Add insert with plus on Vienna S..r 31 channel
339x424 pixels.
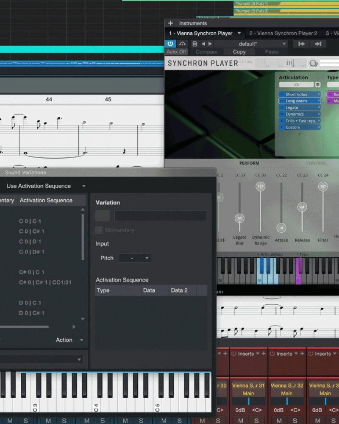coord(264,354)
